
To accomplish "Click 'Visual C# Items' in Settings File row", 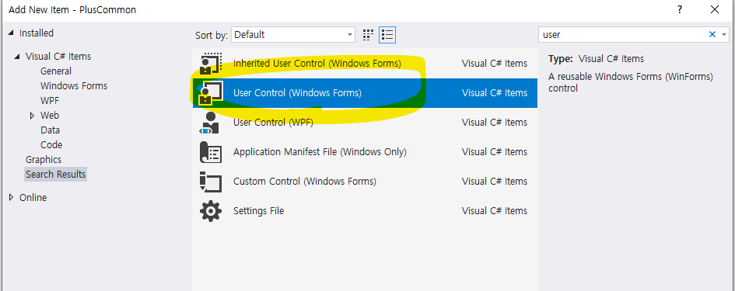I will click(x=495, y=210).
